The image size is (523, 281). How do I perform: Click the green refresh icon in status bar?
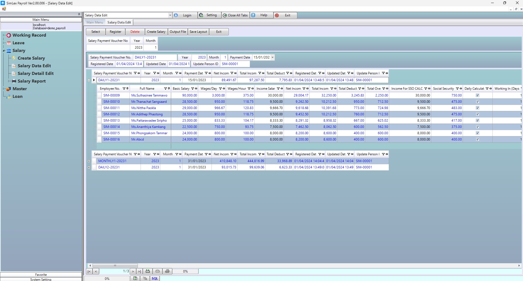click(x=135, y=278)
